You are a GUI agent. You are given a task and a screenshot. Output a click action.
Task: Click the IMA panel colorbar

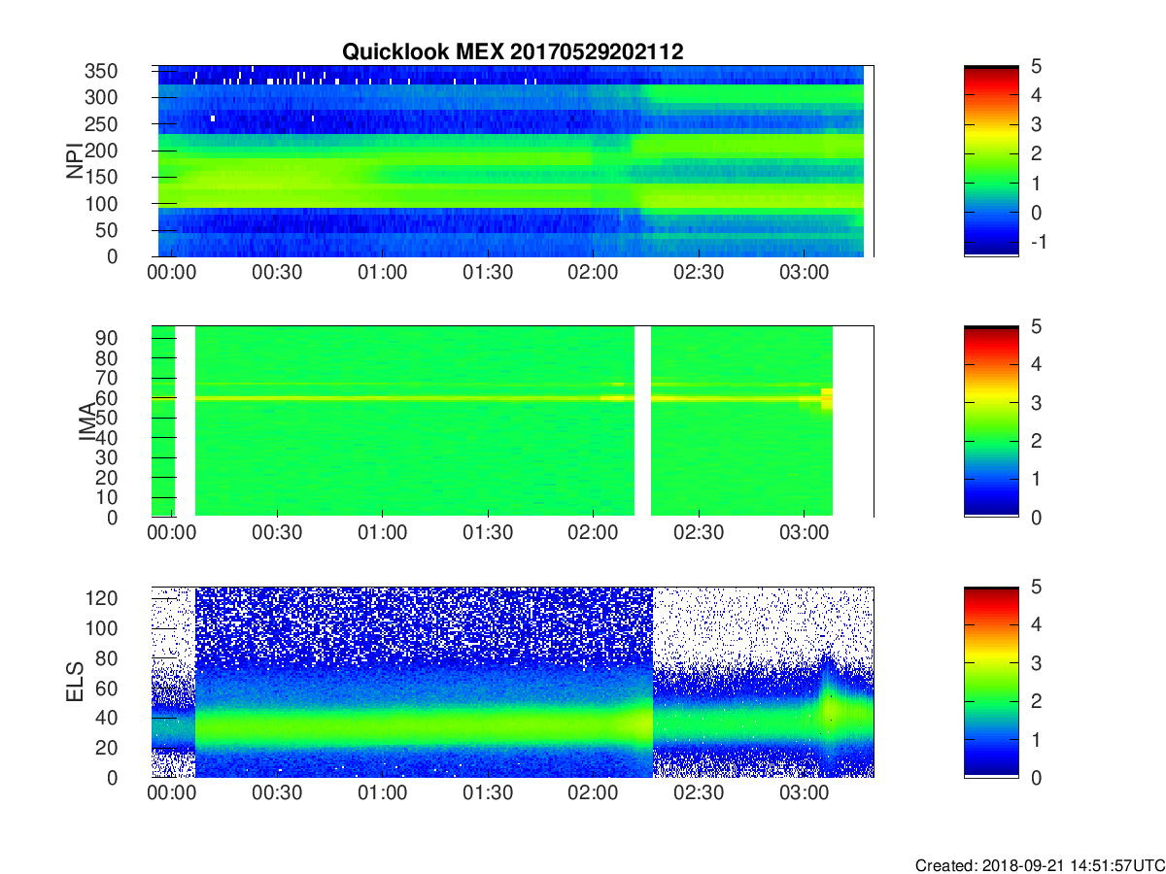(991, 421)
